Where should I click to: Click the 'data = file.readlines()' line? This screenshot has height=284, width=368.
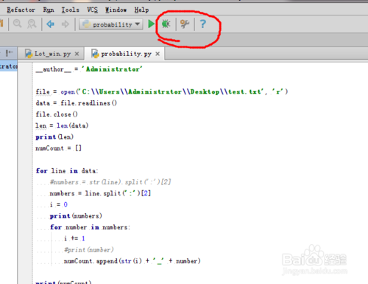point(76,103)
